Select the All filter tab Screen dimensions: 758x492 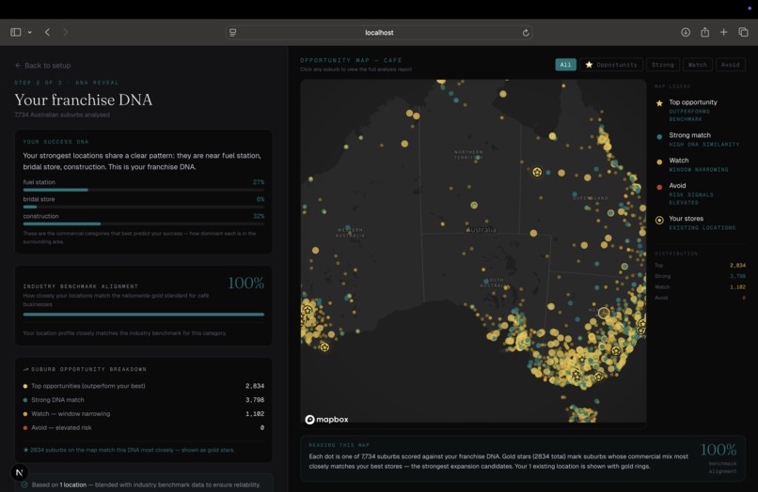click(x=565, y=65)
